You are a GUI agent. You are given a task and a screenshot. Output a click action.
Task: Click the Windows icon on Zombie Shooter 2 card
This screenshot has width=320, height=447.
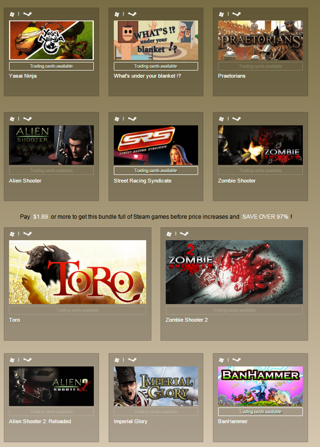pyautogui.click(x=169, y=234)
